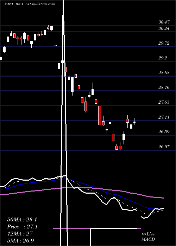Click the 30.47 price level label
Screen dimensions: 176x246
164,22
